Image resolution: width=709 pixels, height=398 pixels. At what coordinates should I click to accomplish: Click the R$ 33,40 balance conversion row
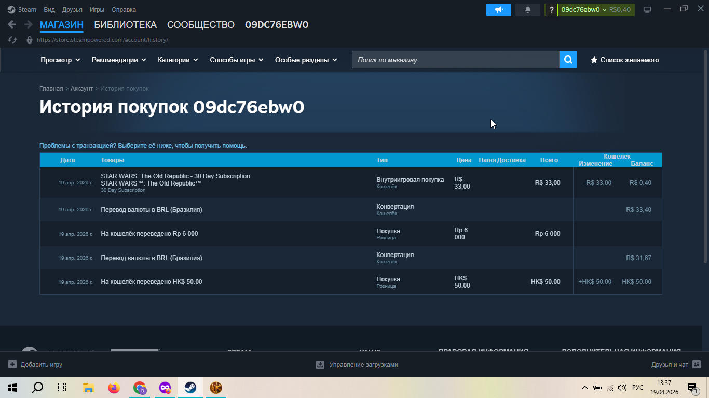[x=351, y=210]
